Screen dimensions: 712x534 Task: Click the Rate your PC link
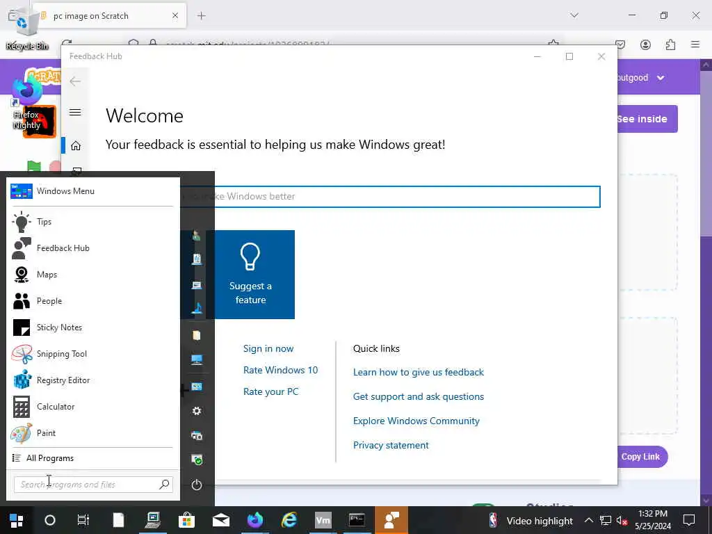click(x=271, y=391)
